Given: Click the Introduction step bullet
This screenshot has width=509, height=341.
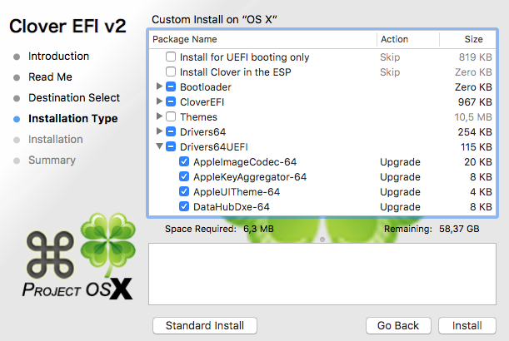Looking at the screenshot, I should tap(17, 57).
